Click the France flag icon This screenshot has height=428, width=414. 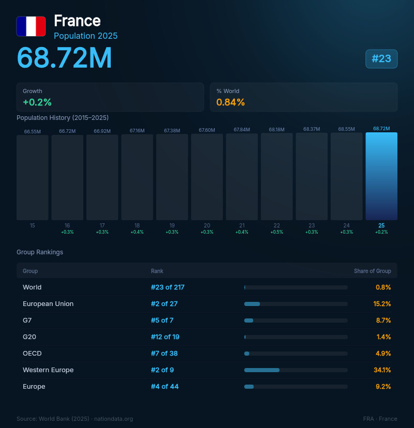[x=31, y=26]
